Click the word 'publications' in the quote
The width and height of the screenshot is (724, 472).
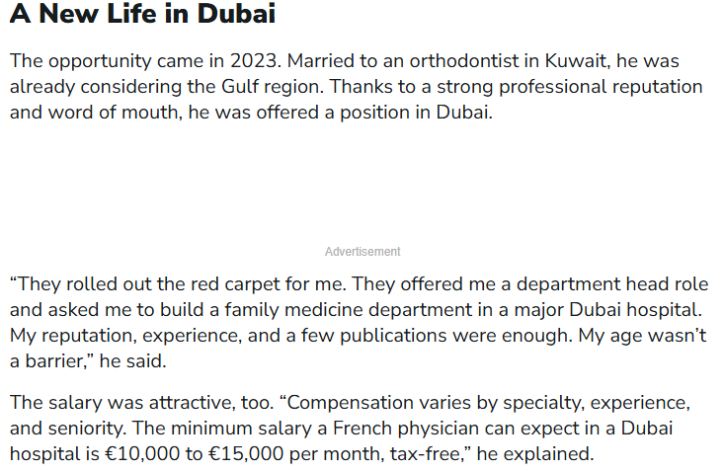coord(393,336)
